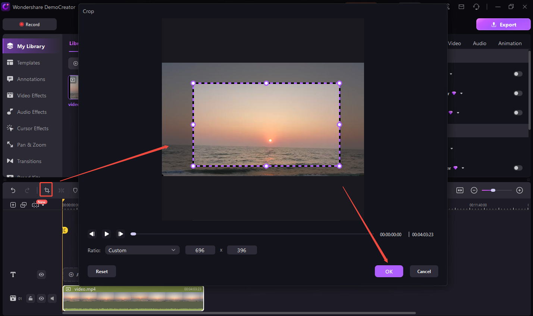The width and height of the screenshot is (533, 316).
Task: Open the headset support icon
Action: 476,7
